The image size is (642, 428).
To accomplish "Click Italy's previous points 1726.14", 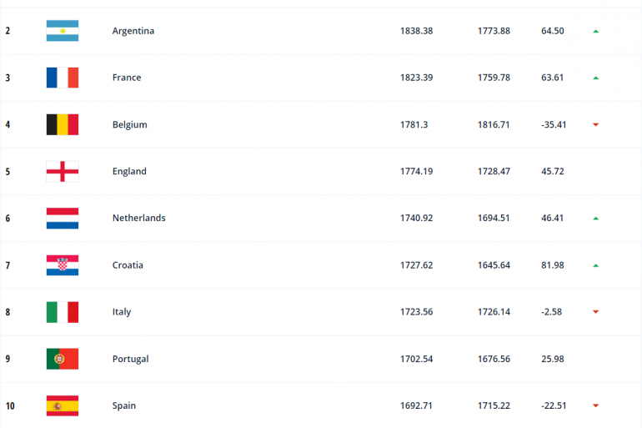I will [494, 312].
